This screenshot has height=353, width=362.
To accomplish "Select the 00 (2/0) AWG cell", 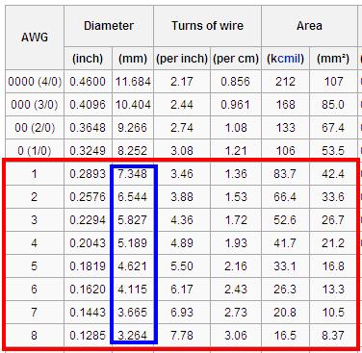I will tap(35, 128).
